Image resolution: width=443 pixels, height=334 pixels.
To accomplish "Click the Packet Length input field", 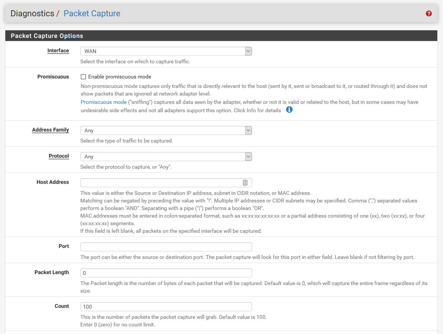I will (x=166, y=273).
